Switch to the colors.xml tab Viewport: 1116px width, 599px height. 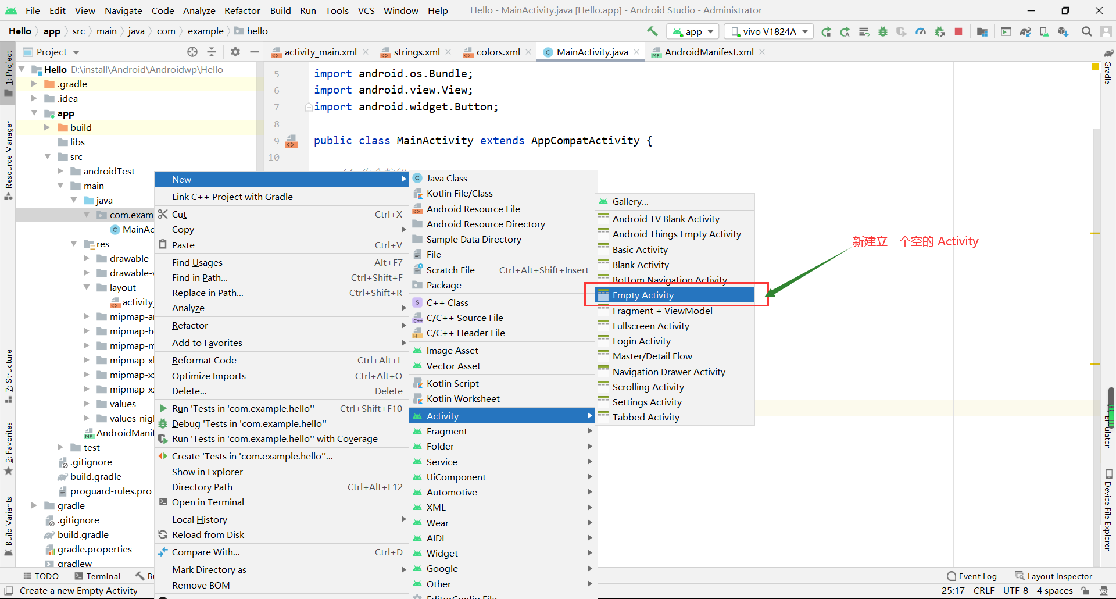click(x=498, y=52)
